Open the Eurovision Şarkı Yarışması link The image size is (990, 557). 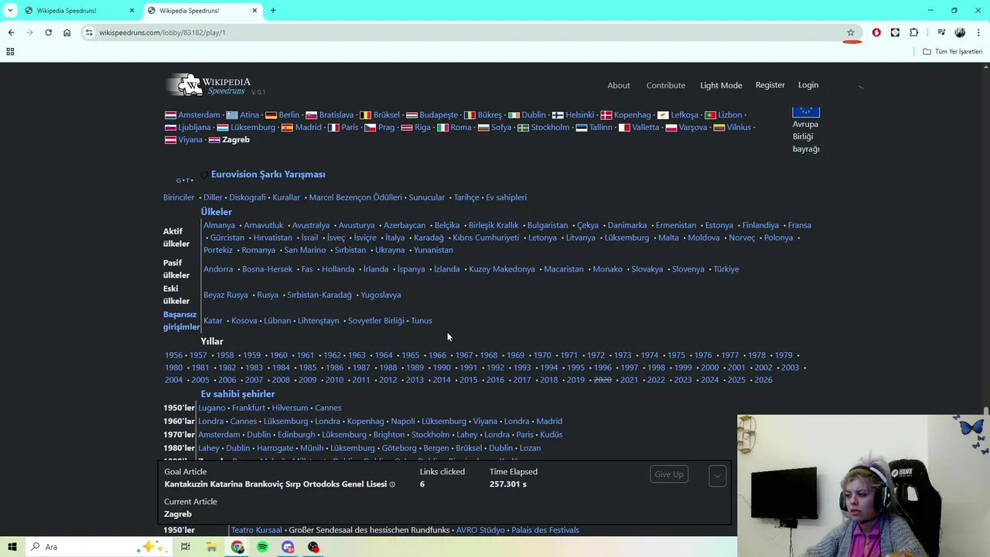pos(268,175)
